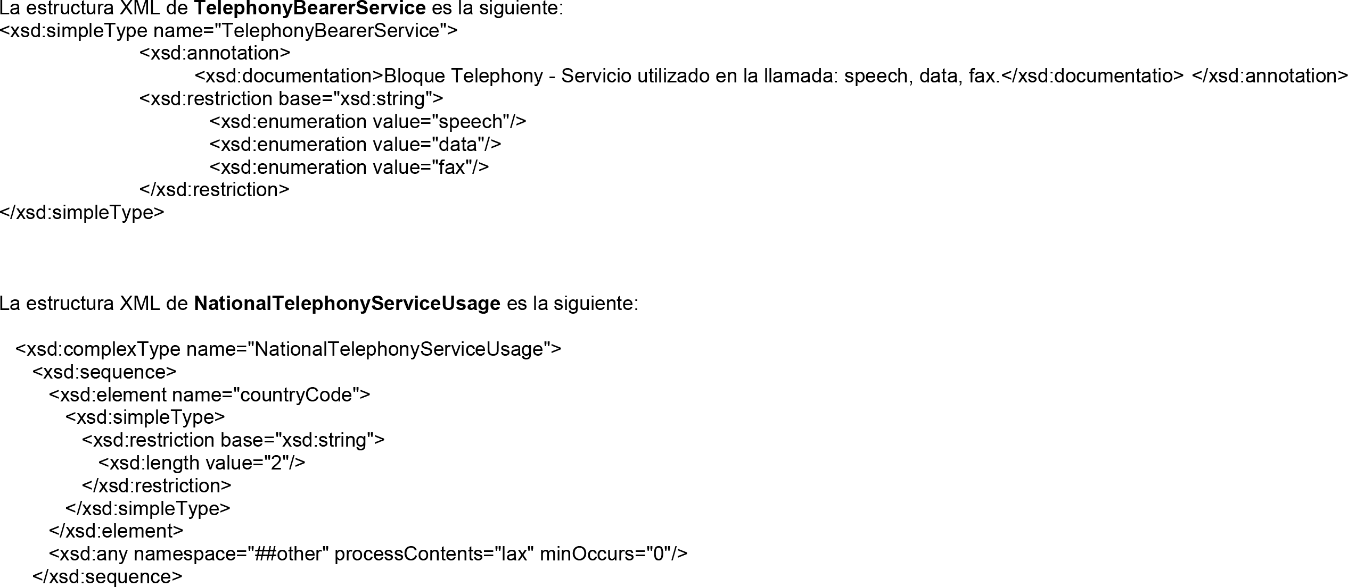
Task: Click the bold TelephonyBearerService heading
Action: click(309, 8)
